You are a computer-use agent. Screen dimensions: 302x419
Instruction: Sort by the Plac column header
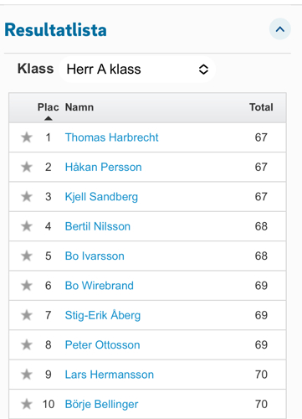coord(48,107)
